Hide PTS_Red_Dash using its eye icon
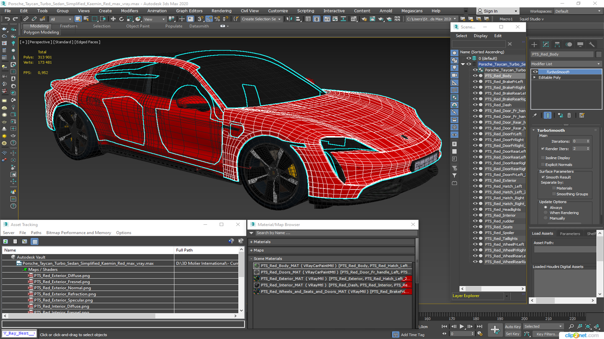This screenshot has height=339, width=604. click(x=475, y=105)
